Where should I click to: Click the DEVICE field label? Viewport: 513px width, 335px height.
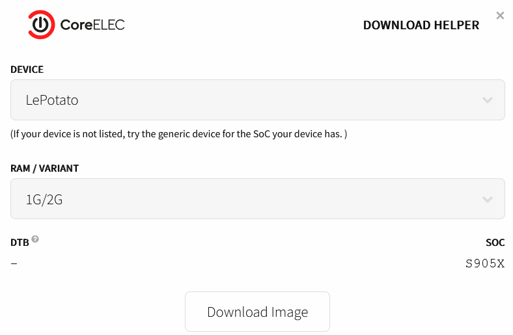tap(27, 70)
